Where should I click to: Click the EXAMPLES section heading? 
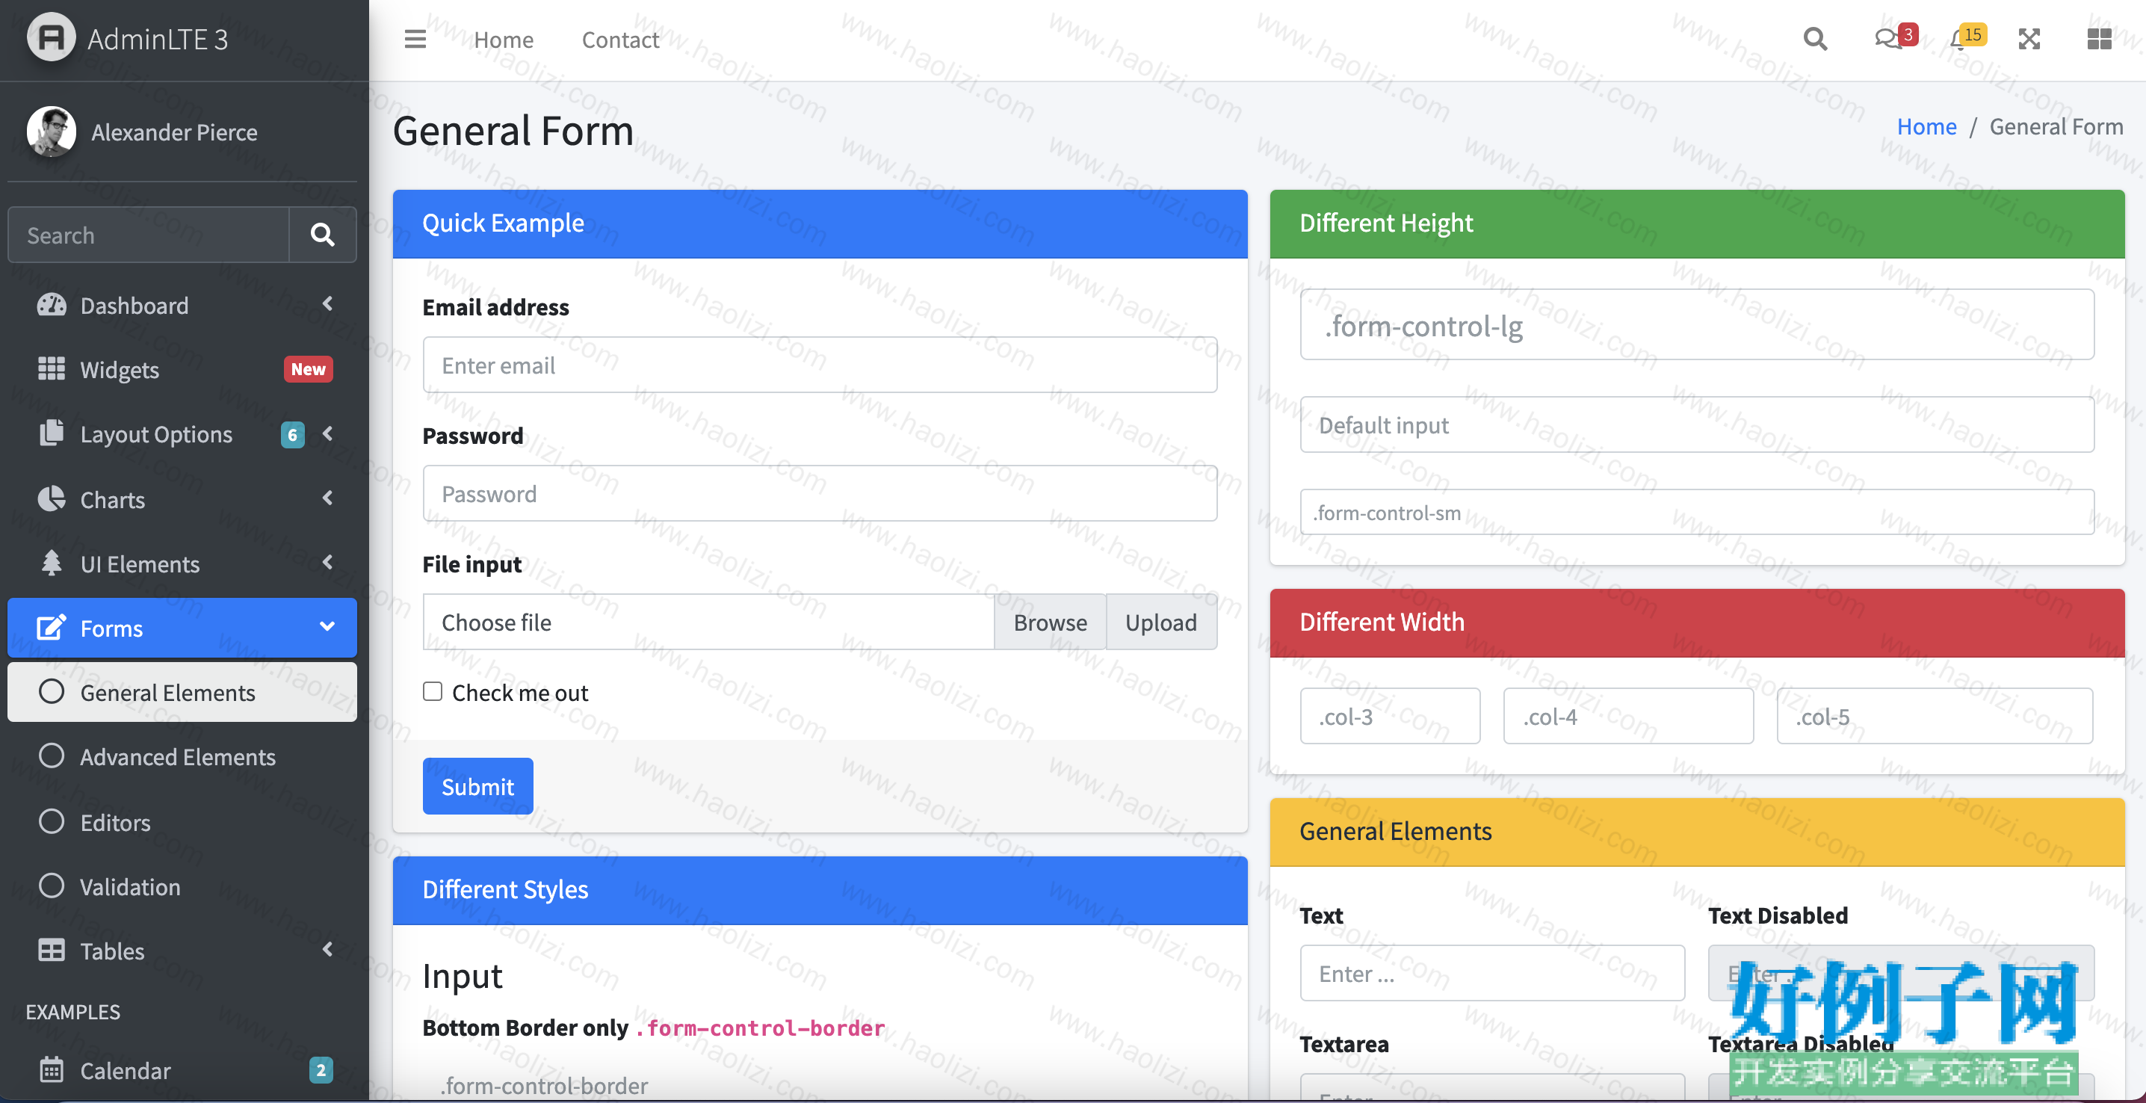pos(73,1011)
